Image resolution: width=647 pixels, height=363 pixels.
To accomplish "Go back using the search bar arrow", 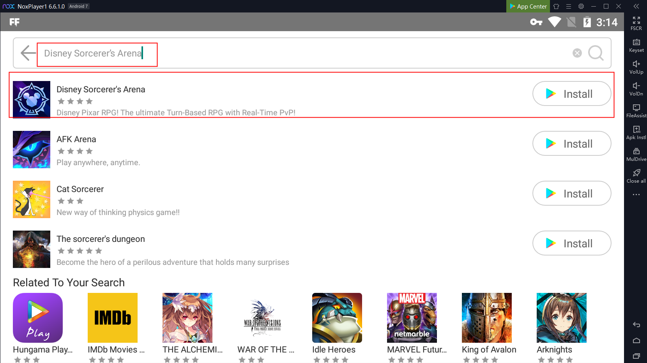I will point(28,53).
